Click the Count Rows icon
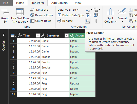The width and height of the screenshot is (137, 104). pos(32,21)
